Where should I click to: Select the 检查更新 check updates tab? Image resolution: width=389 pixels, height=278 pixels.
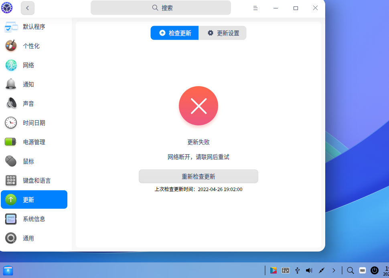(174, 33)
